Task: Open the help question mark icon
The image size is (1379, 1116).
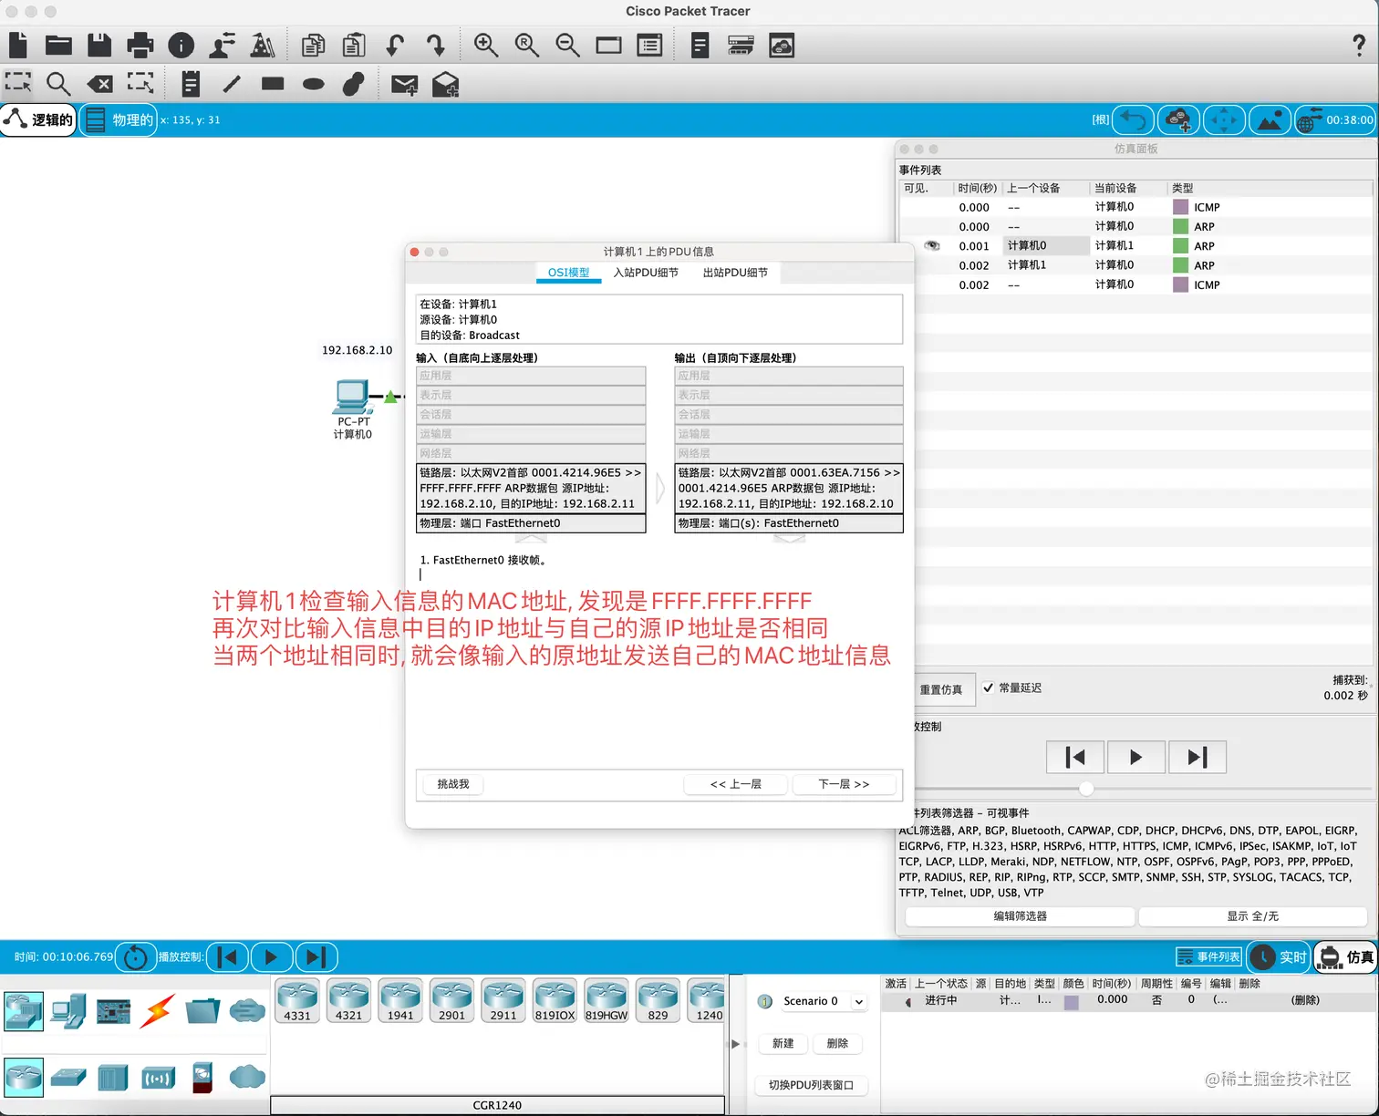Action: [1359, 45]
